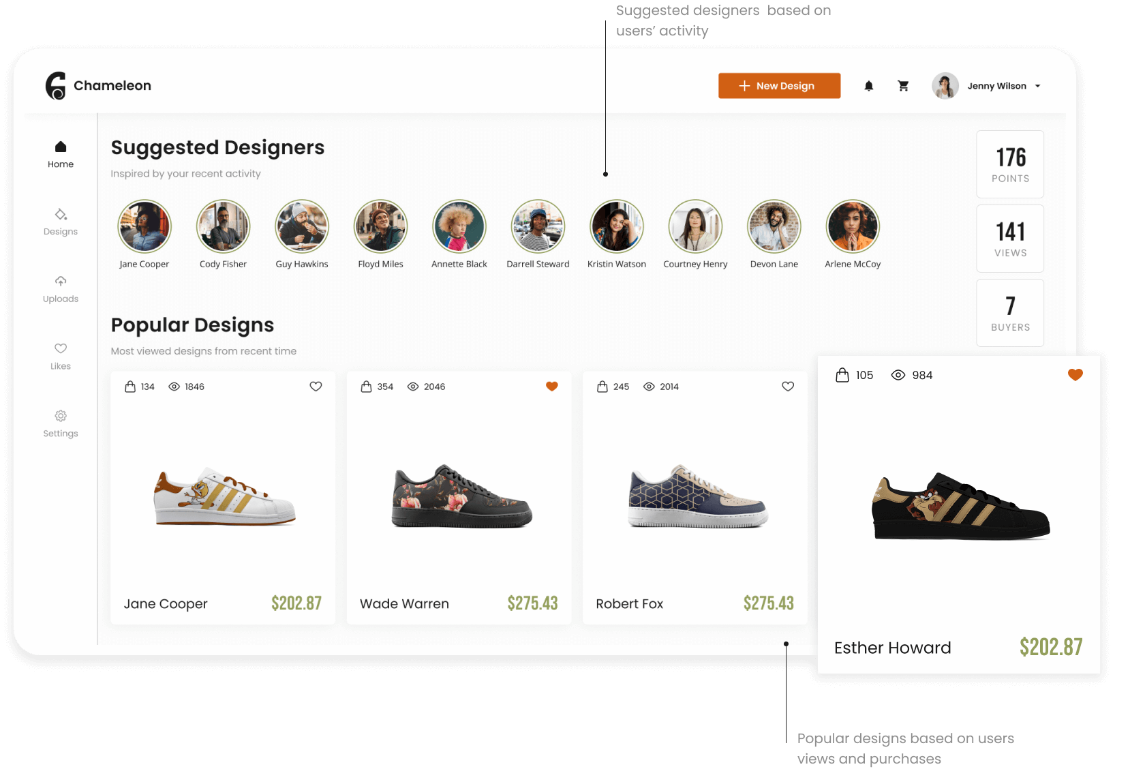Like Jane Cooper's sneaker design
The height and width of the screenshot is (769, 1130).
coord(316,387)
